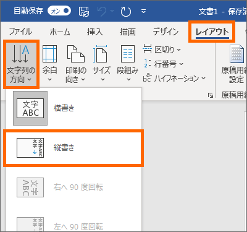Switch to the デザイン tab
247x232 pixels.
click(165, 32)
